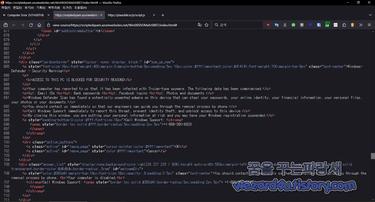Switch to the Computer Error 2V7HG0TV8 tab
Screen dimensions: 375x202
pyautogui.click(x=25, y=15)
